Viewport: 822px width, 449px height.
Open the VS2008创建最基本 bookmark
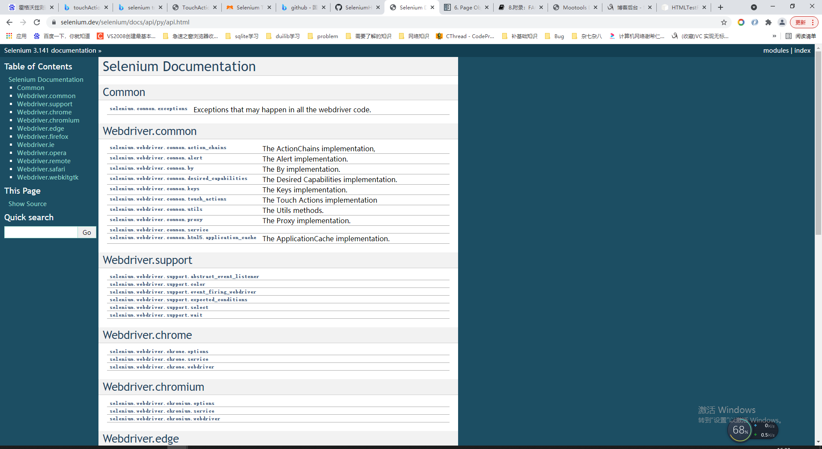[x=126, y=36]
